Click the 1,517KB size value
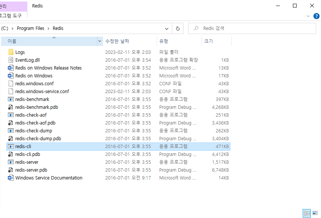The width and height of the screenshot is (321, 218). pyautogui.click(x=220, y=162)
